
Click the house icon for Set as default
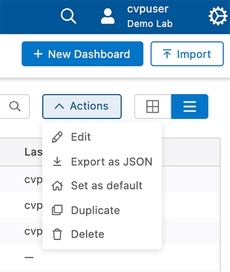tap(57, 186)
